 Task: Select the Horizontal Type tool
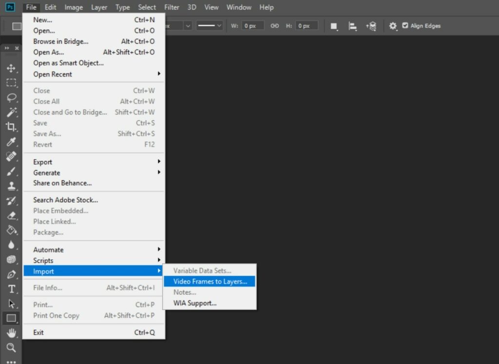[11, 289]
